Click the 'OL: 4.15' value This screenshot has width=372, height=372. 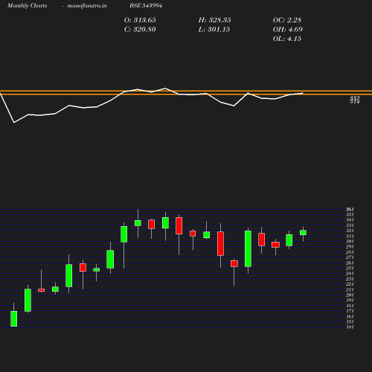[287, 39]
